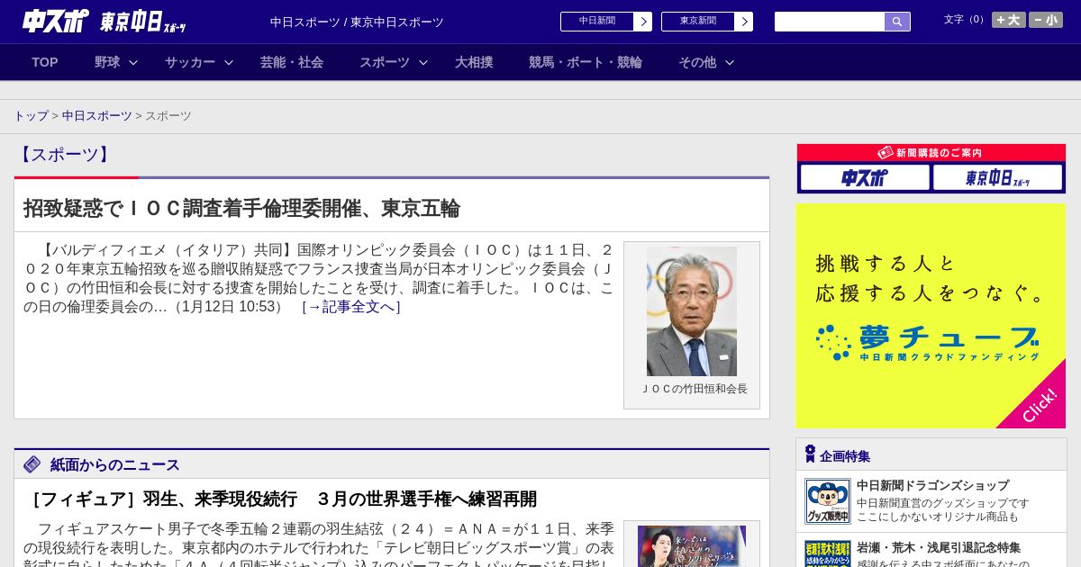This screenshot has height=567, width=1081.
Task: Click the search magnifier button
Action: click(x=897, y=22)
